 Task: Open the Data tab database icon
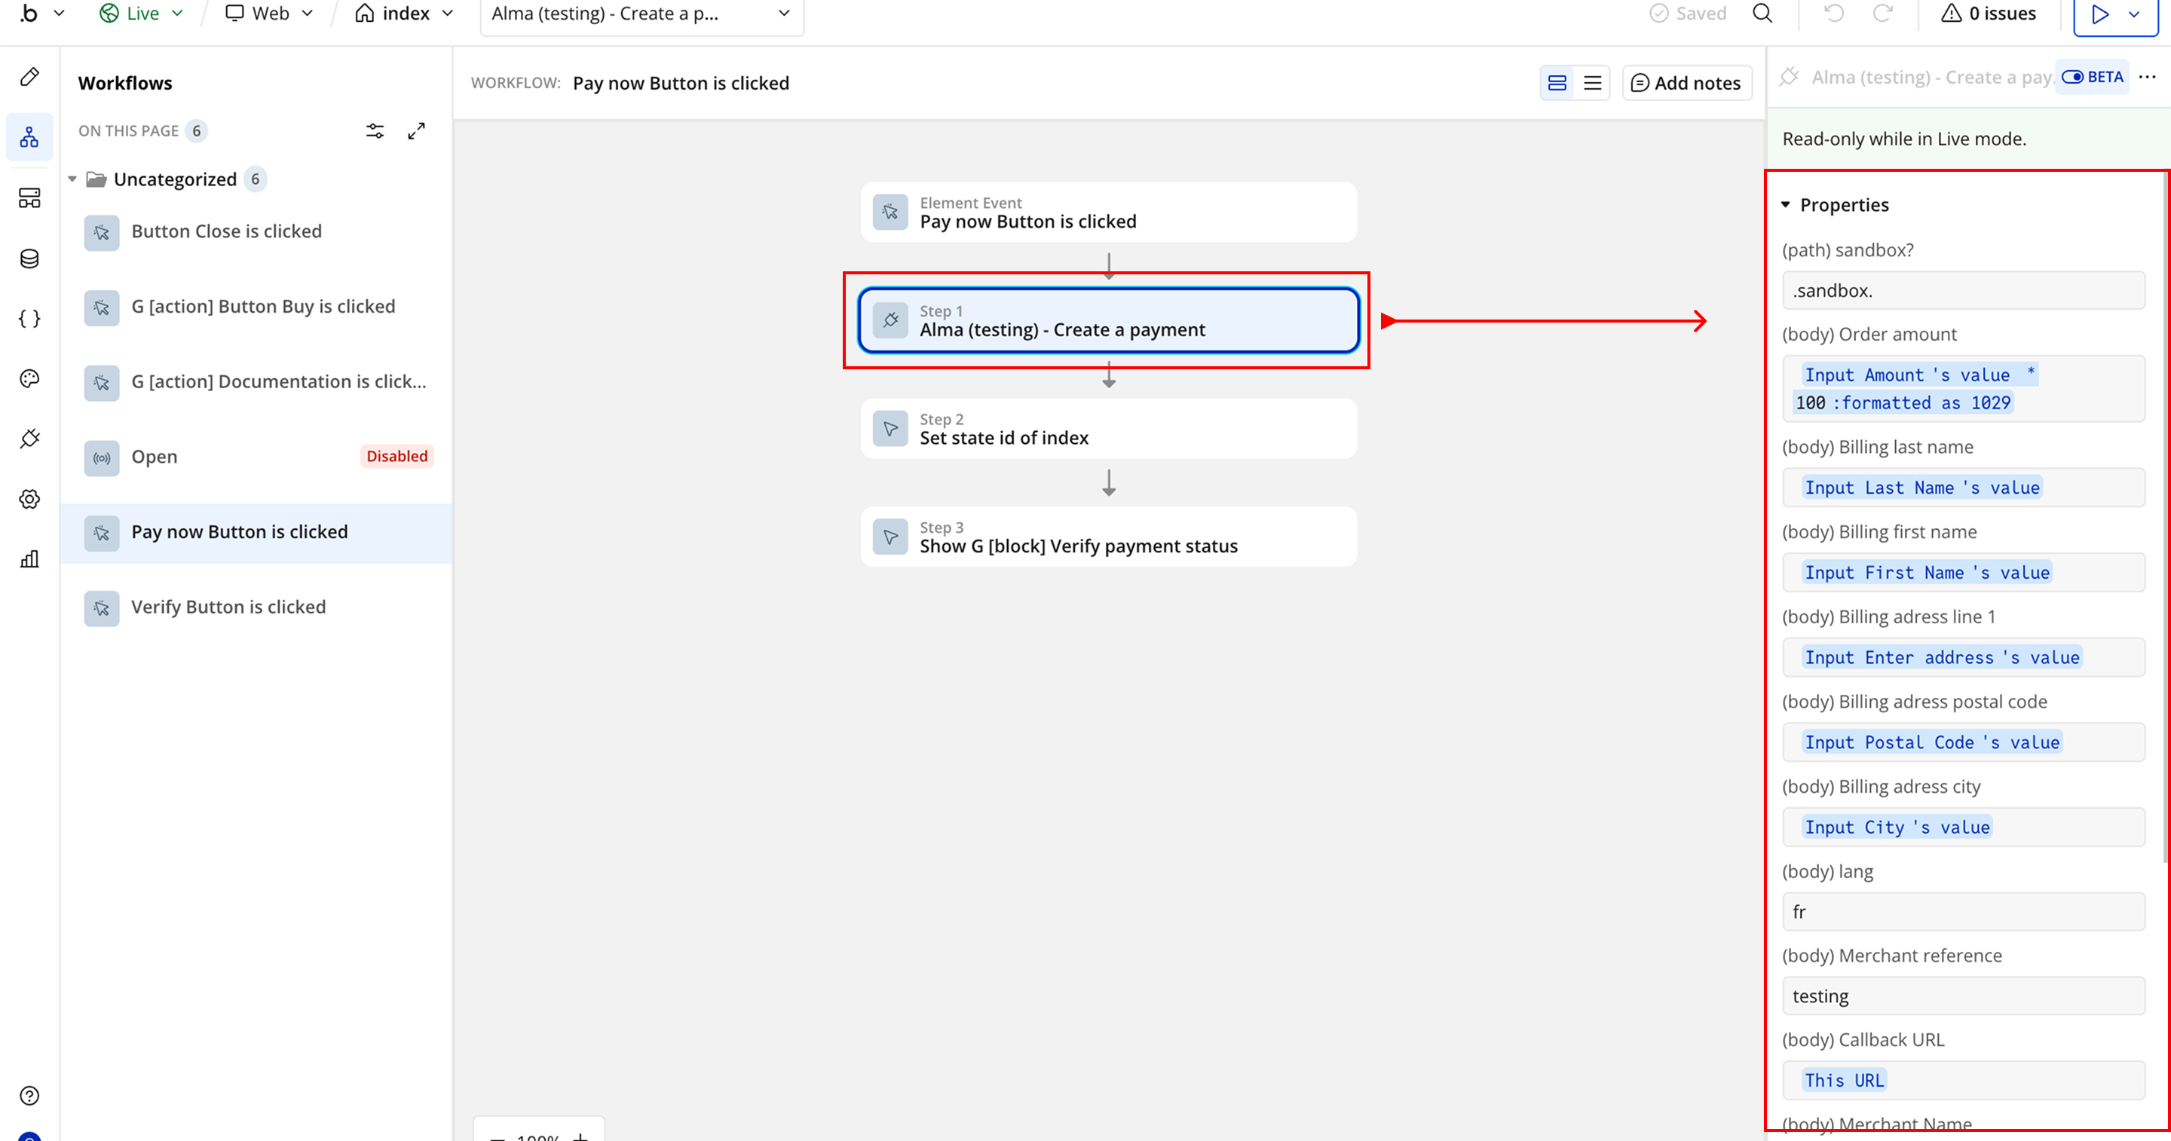point(29,258)
